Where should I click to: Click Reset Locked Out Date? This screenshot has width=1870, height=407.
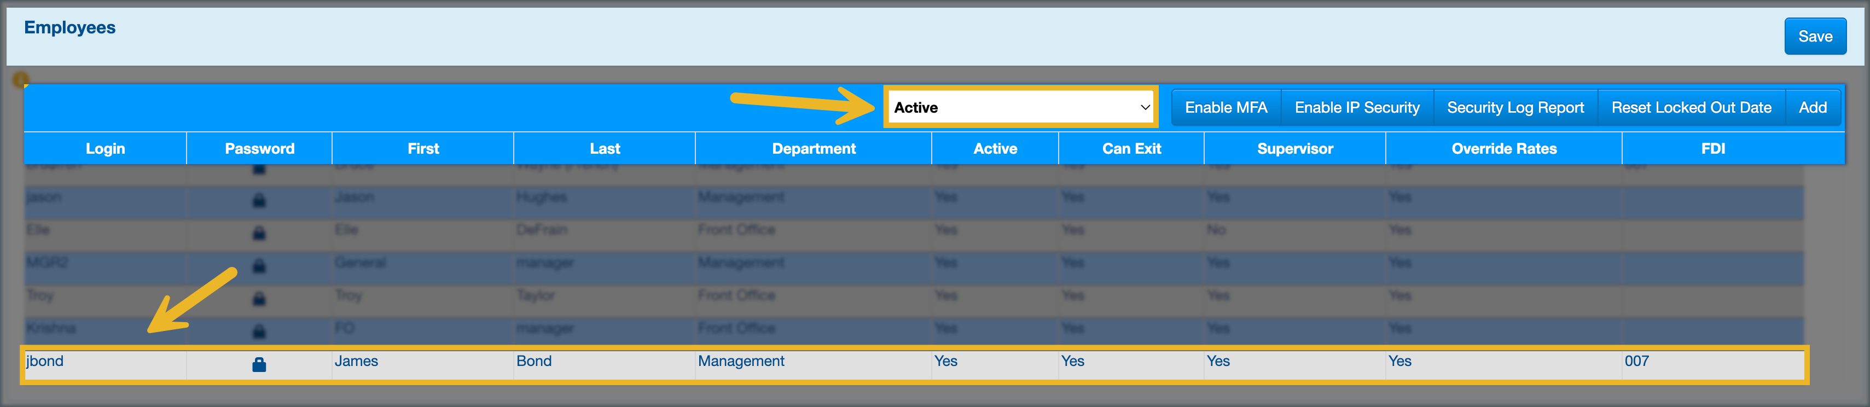point(1691,107)
